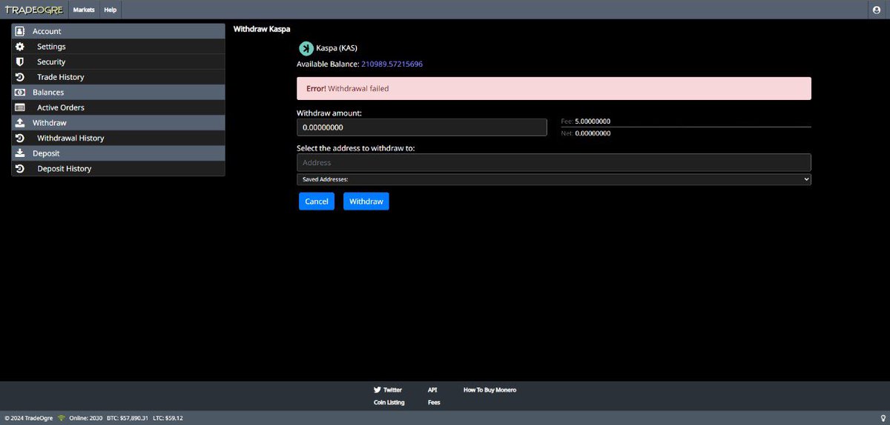Click the Kaspa coin logo
Image resolution: width=890 pixels, height=425 pixels.
click(x=306, y=48)
